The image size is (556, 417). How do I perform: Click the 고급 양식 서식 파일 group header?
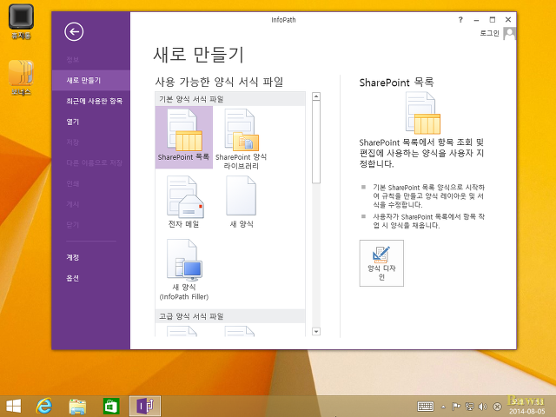(230, 316)
